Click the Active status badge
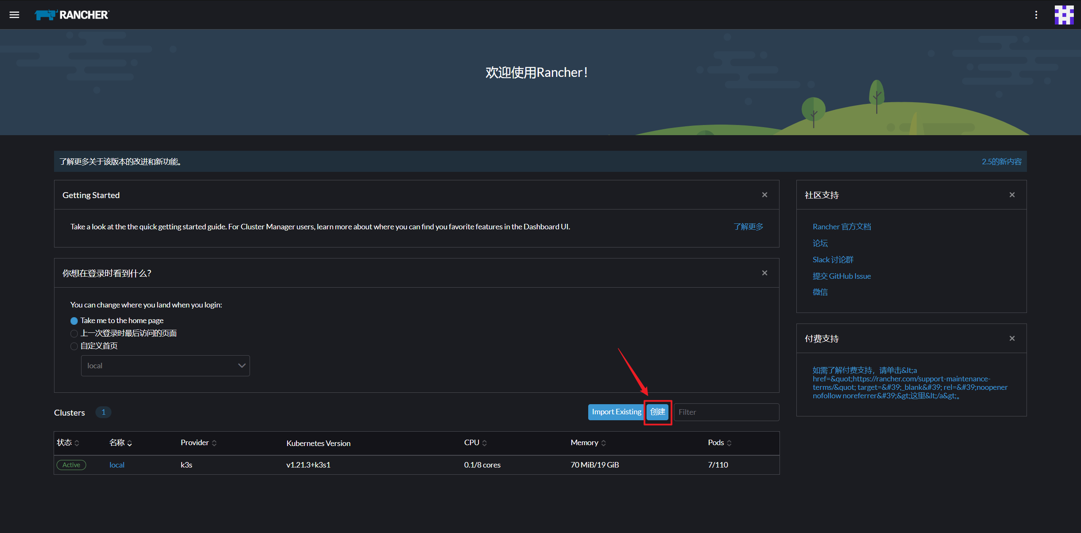The width and height of the screenshot is (1081, 533). (x=71, y=465)
